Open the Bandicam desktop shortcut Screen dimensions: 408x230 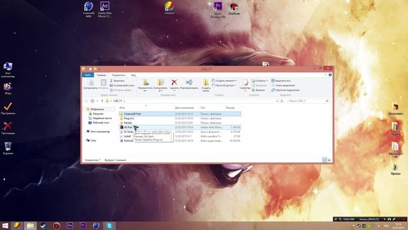point(234,8)
